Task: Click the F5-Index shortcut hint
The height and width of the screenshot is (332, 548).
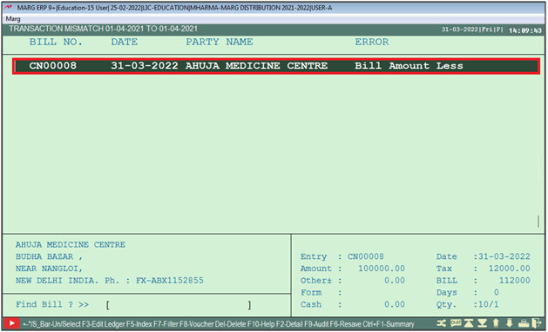Action: click(x=139, y=324)
